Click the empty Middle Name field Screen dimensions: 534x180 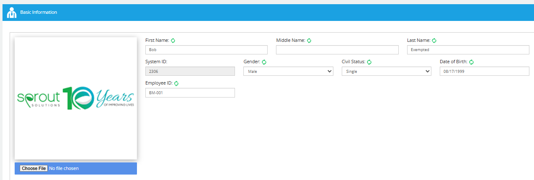[337, 50]
